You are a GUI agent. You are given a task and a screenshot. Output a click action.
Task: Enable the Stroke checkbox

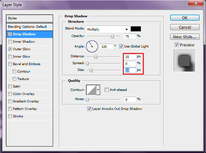click(x=10, y=116)
